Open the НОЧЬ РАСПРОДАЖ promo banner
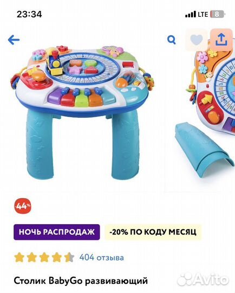This screenshot has height=293, width=235. click(x=57, y=232)
